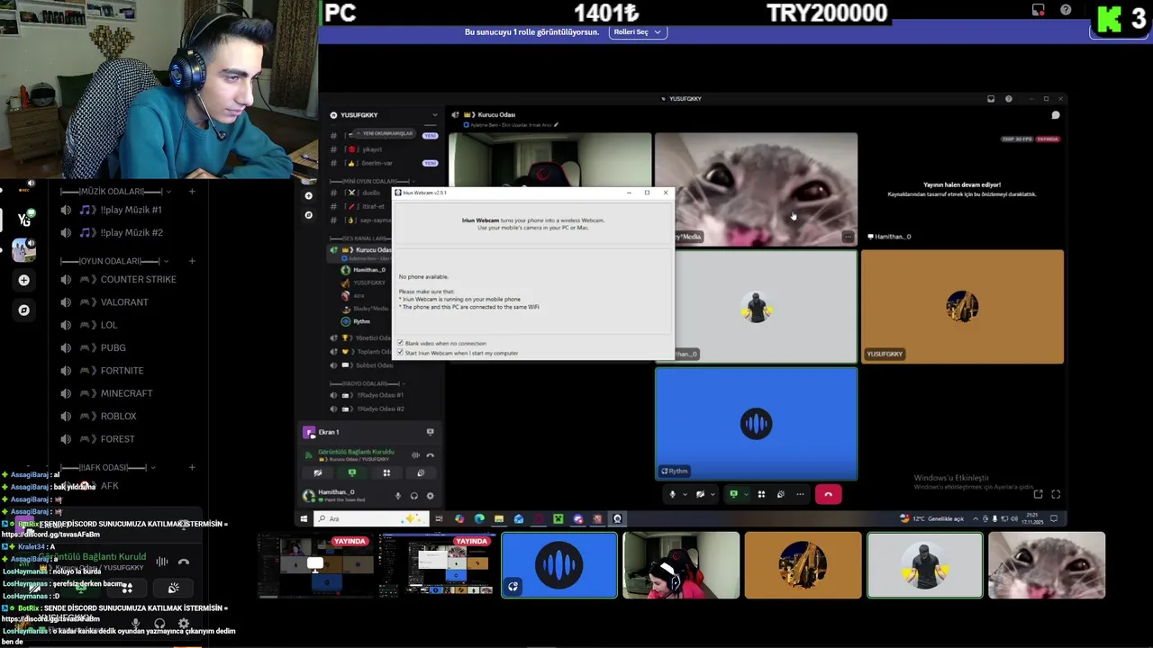This screenshot has width=1153, height=648.
Task: Add a channel to OYUN ODALARI
Action: click(x=192, y=261)
